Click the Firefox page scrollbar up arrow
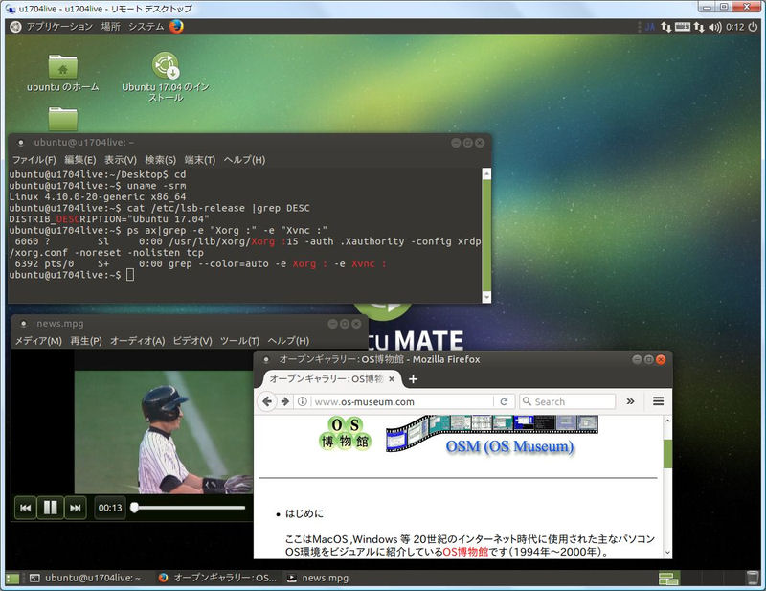 click(667, 421)
